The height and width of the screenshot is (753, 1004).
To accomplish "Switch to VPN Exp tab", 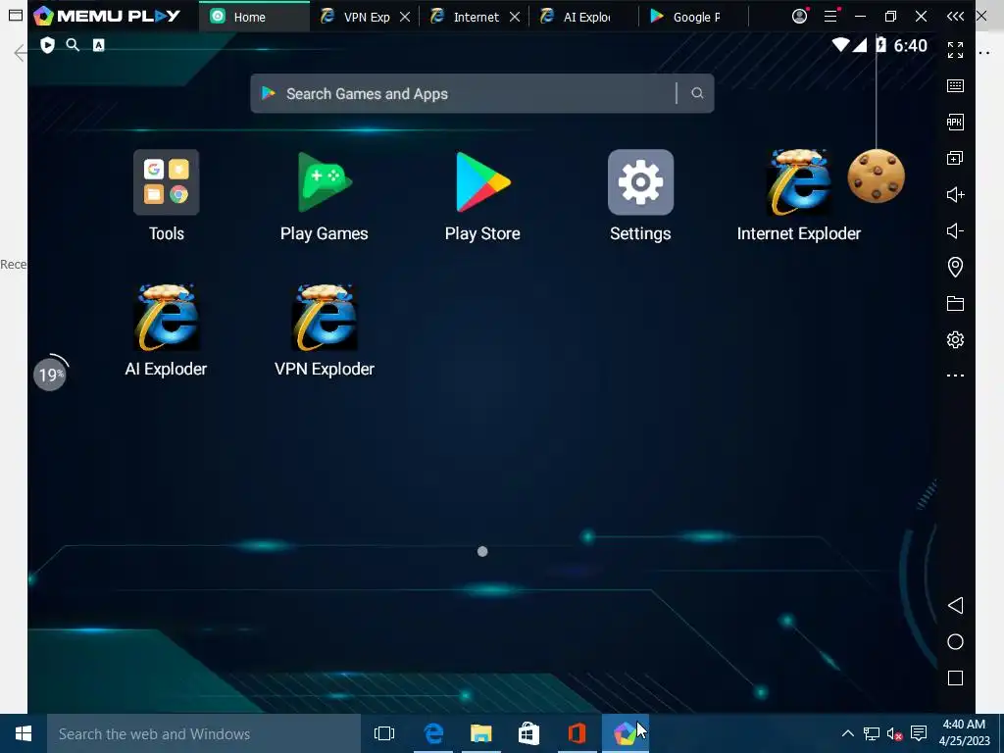I will click(x=357, y=17).
